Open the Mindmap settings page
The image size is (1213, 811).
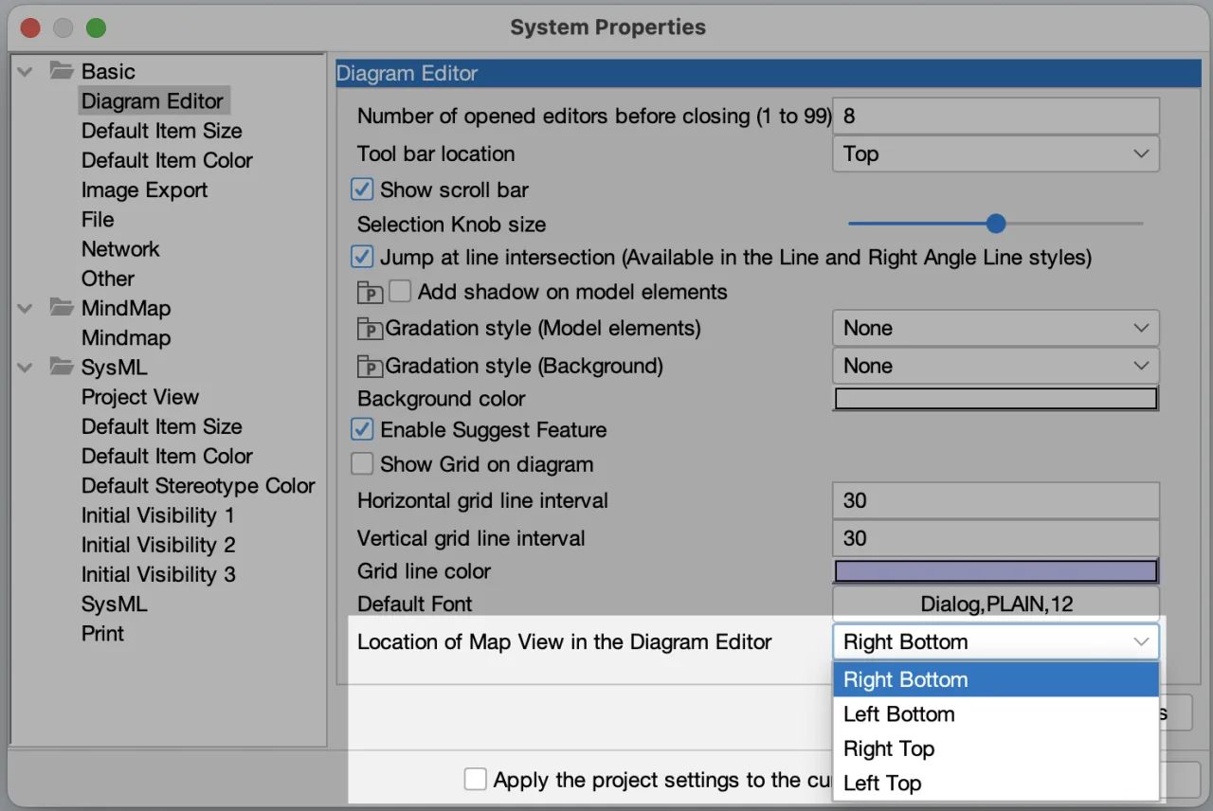click(x=126, y=337)
